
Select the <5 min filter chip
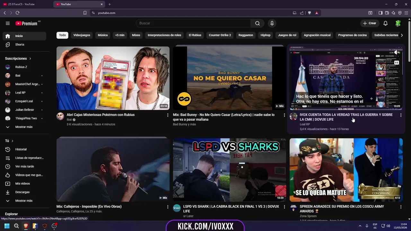120,35
